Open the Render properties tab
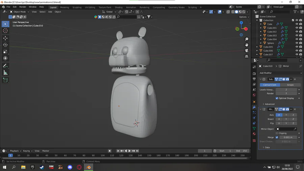 (x=254, y=74)
